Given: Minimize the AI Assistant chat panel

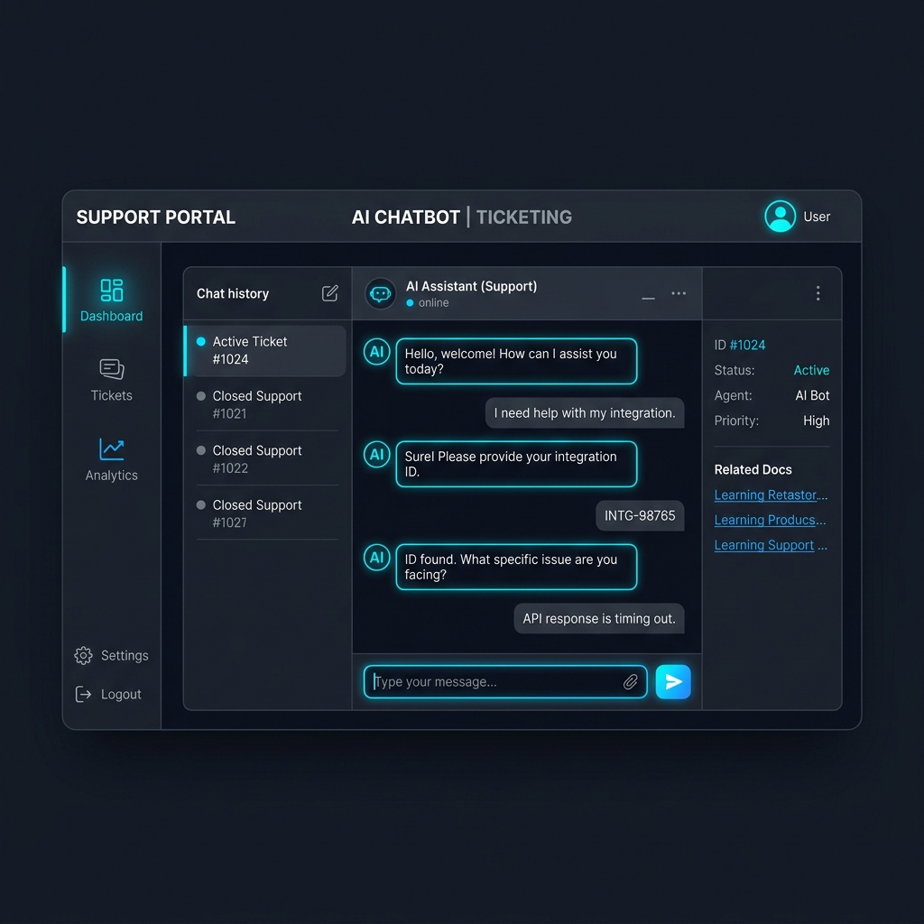Looking at the screenshot, I should click(x=648, y=298).
